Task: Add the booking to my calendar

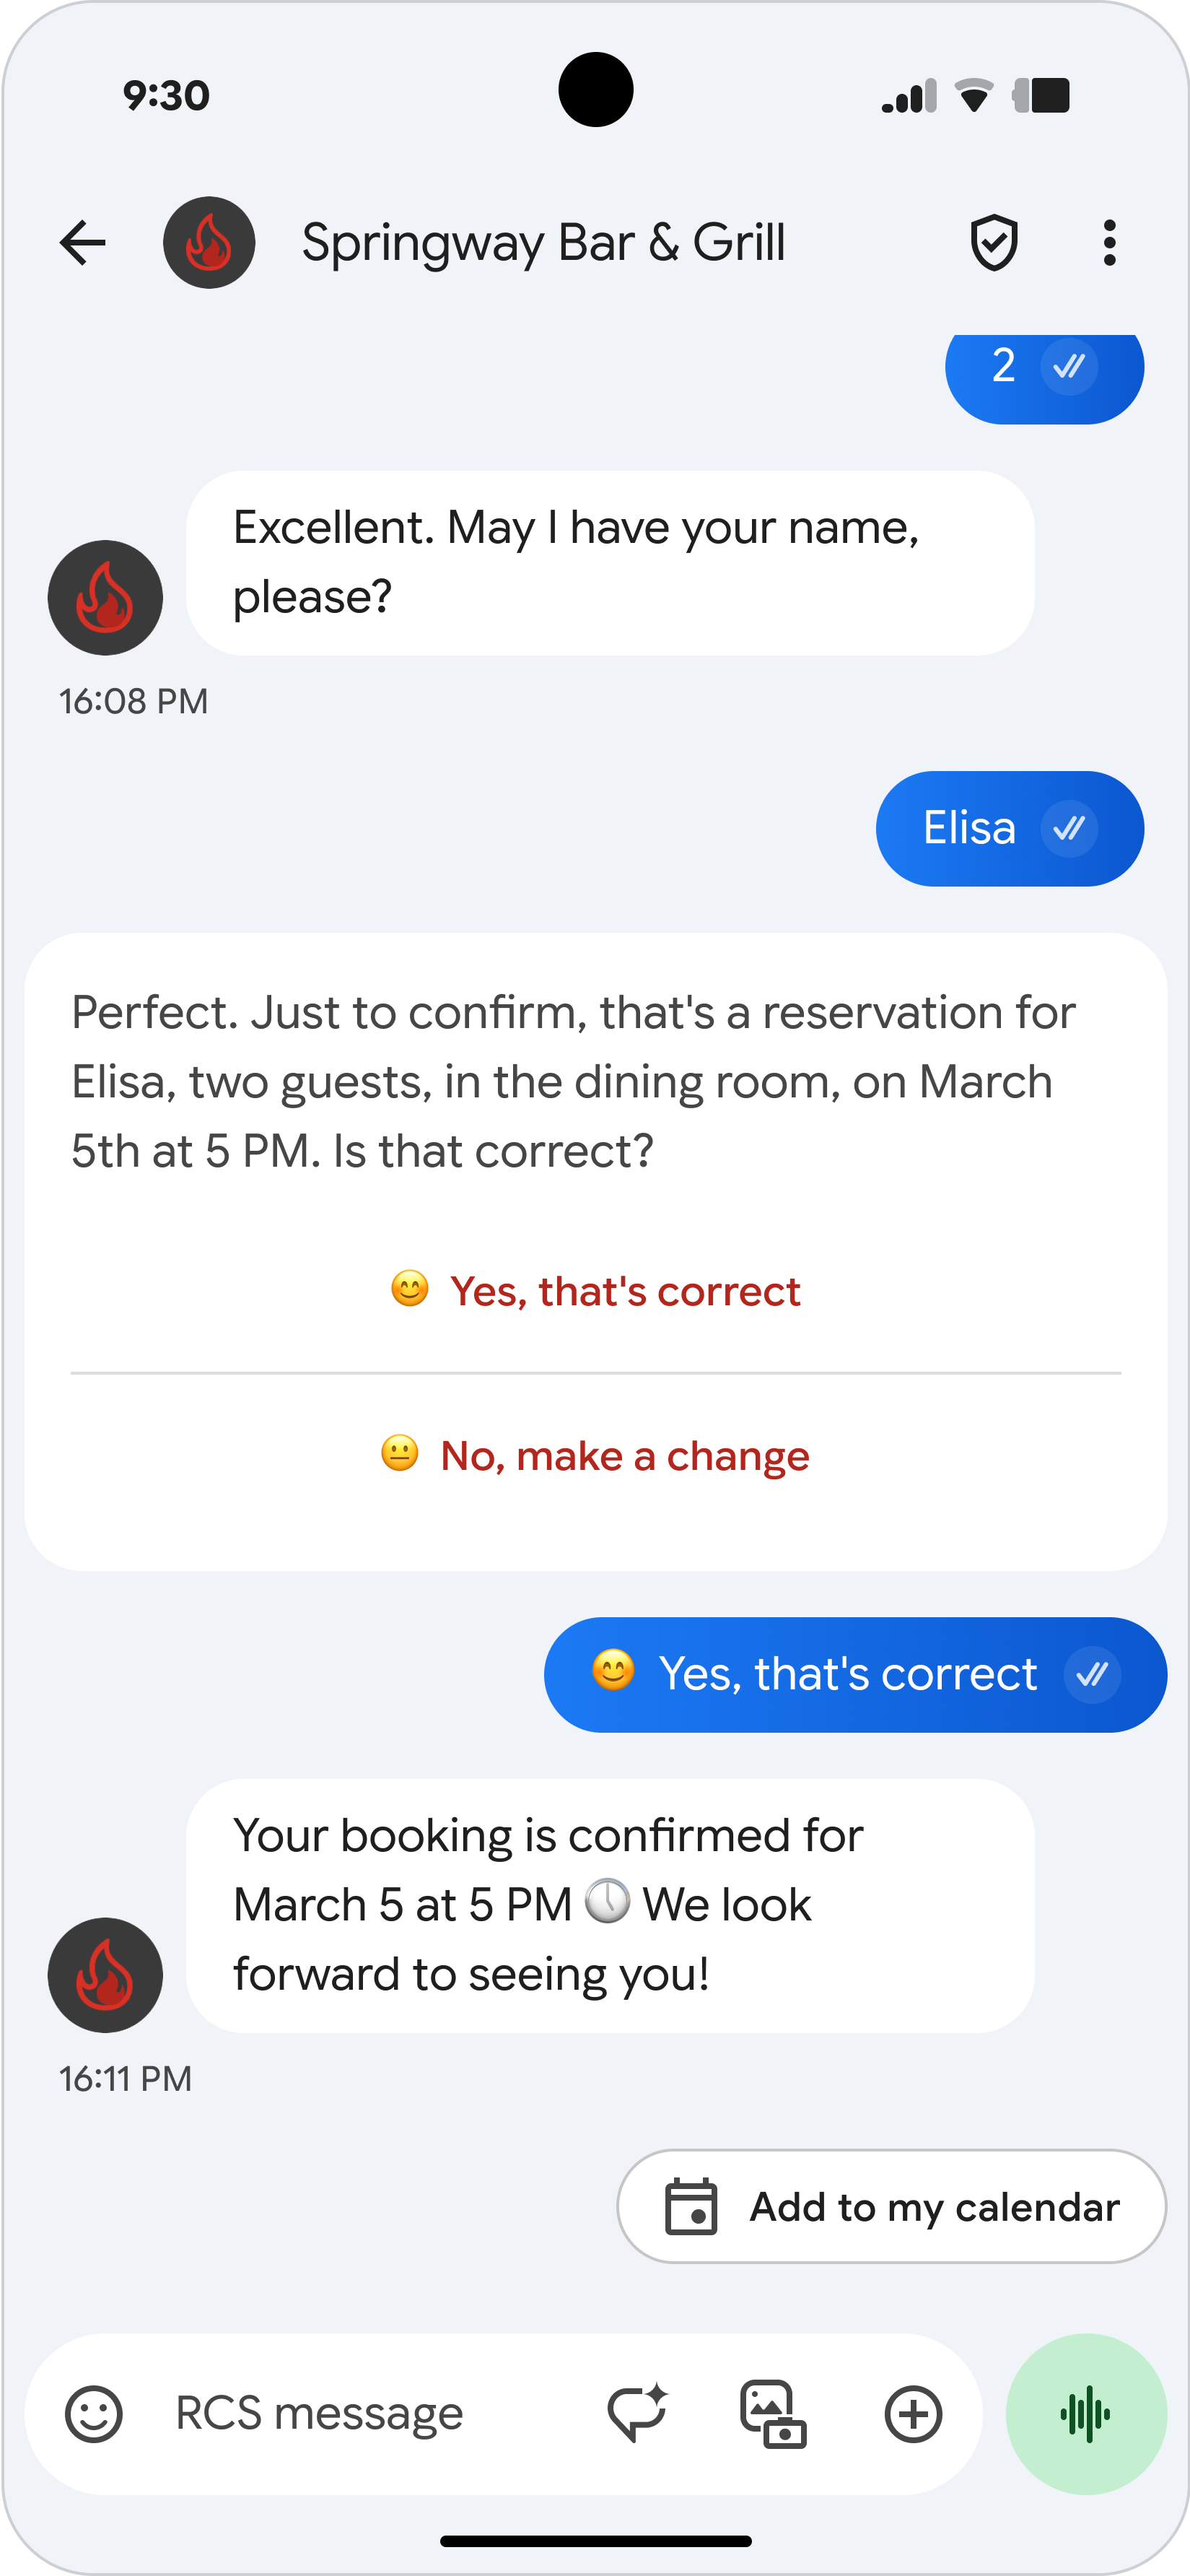Action: pos(891,2207)
